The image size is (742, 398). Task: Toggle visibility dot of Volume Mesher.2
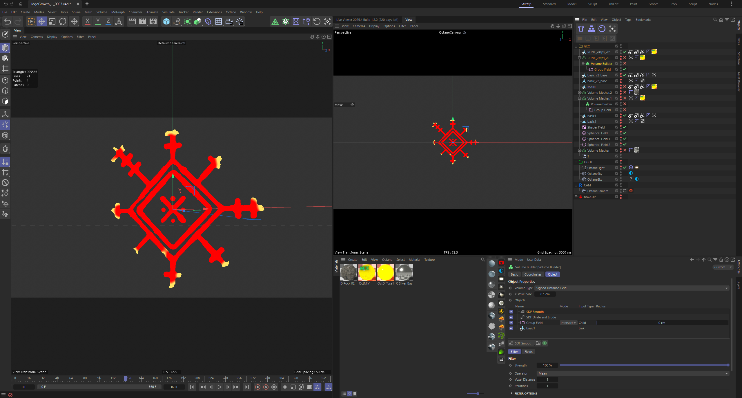(621, 91)
